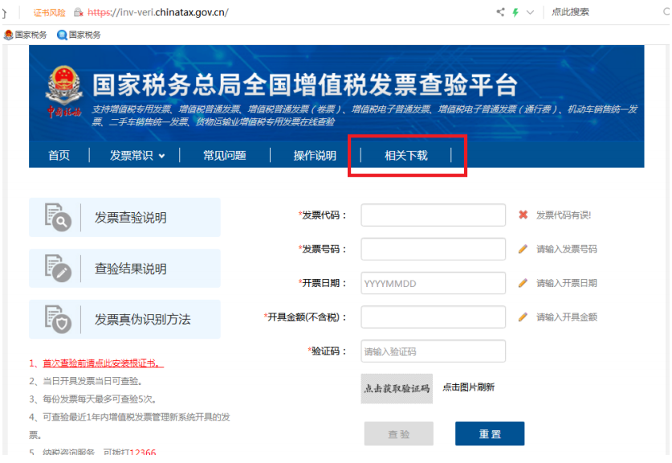The height and width of the screenshot is (463, 672).
Task: Go to 首页 in navigation bar
Action: 59,155
